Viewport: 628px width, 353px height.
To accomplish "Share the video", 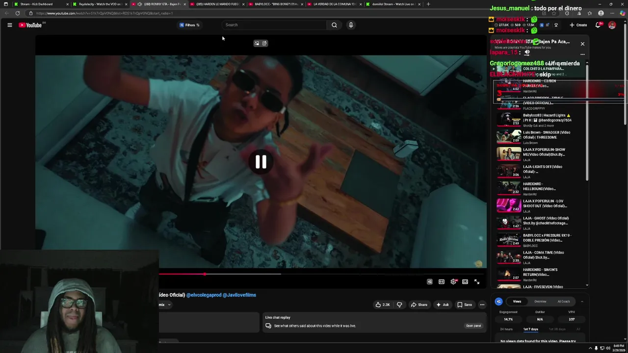I will [419, 304].
